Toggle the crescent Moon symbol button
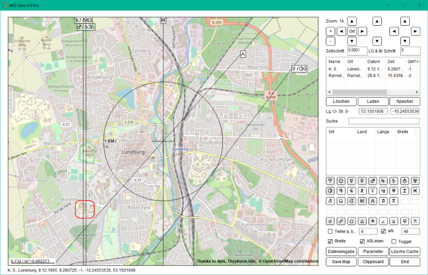 pyautogui.click(x=351, y=201)
